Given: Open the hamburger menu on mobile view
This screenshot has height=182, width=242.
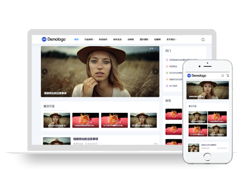Looking at the screenshot, I should [227, 76].
